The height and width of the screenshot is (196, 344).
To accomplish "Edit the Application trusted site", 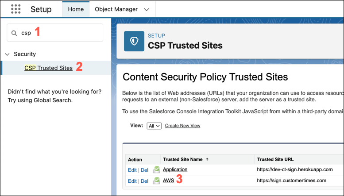I will click(x=132, y=170).
